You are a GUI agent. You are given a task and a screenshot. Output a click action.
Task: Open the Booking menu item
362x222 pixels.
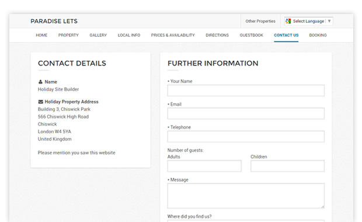(318, 35)
